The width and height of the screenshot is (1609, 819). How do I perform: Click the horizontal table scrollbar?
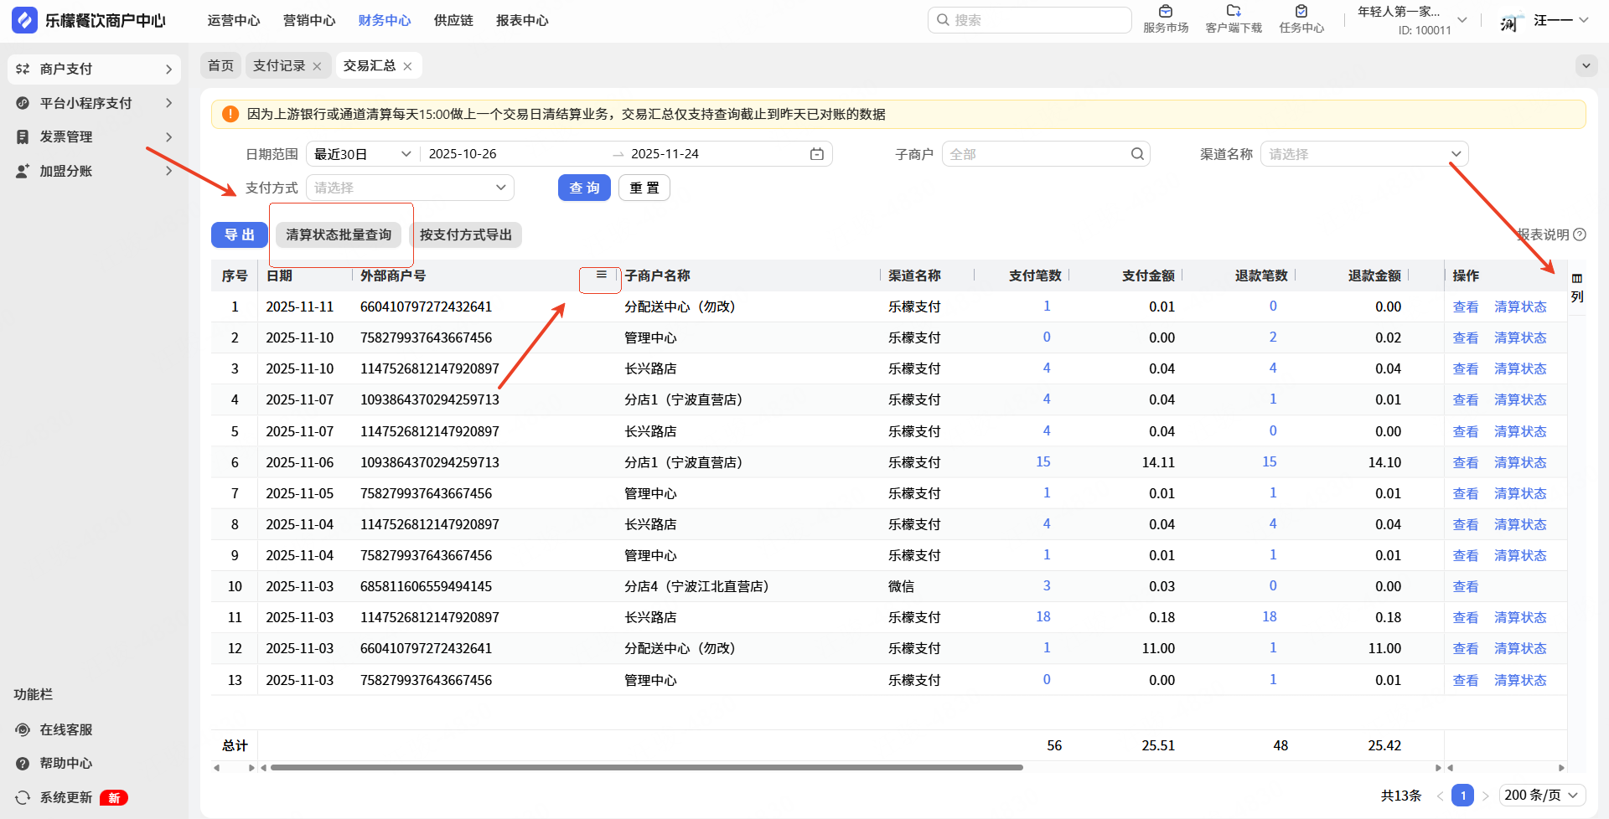click(x=645, y=767)
